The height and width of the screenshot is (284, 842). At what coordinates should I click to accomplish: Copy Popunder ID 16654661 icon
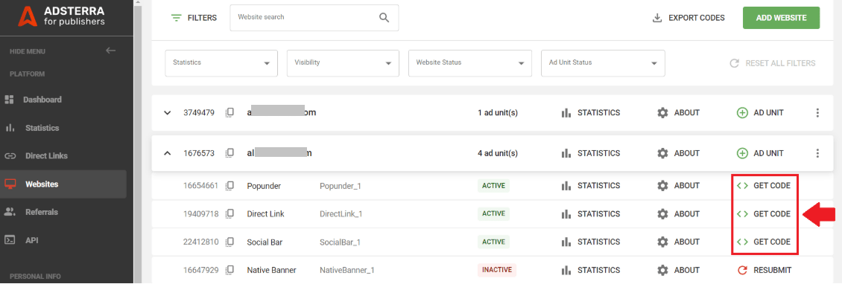point(230,186)
